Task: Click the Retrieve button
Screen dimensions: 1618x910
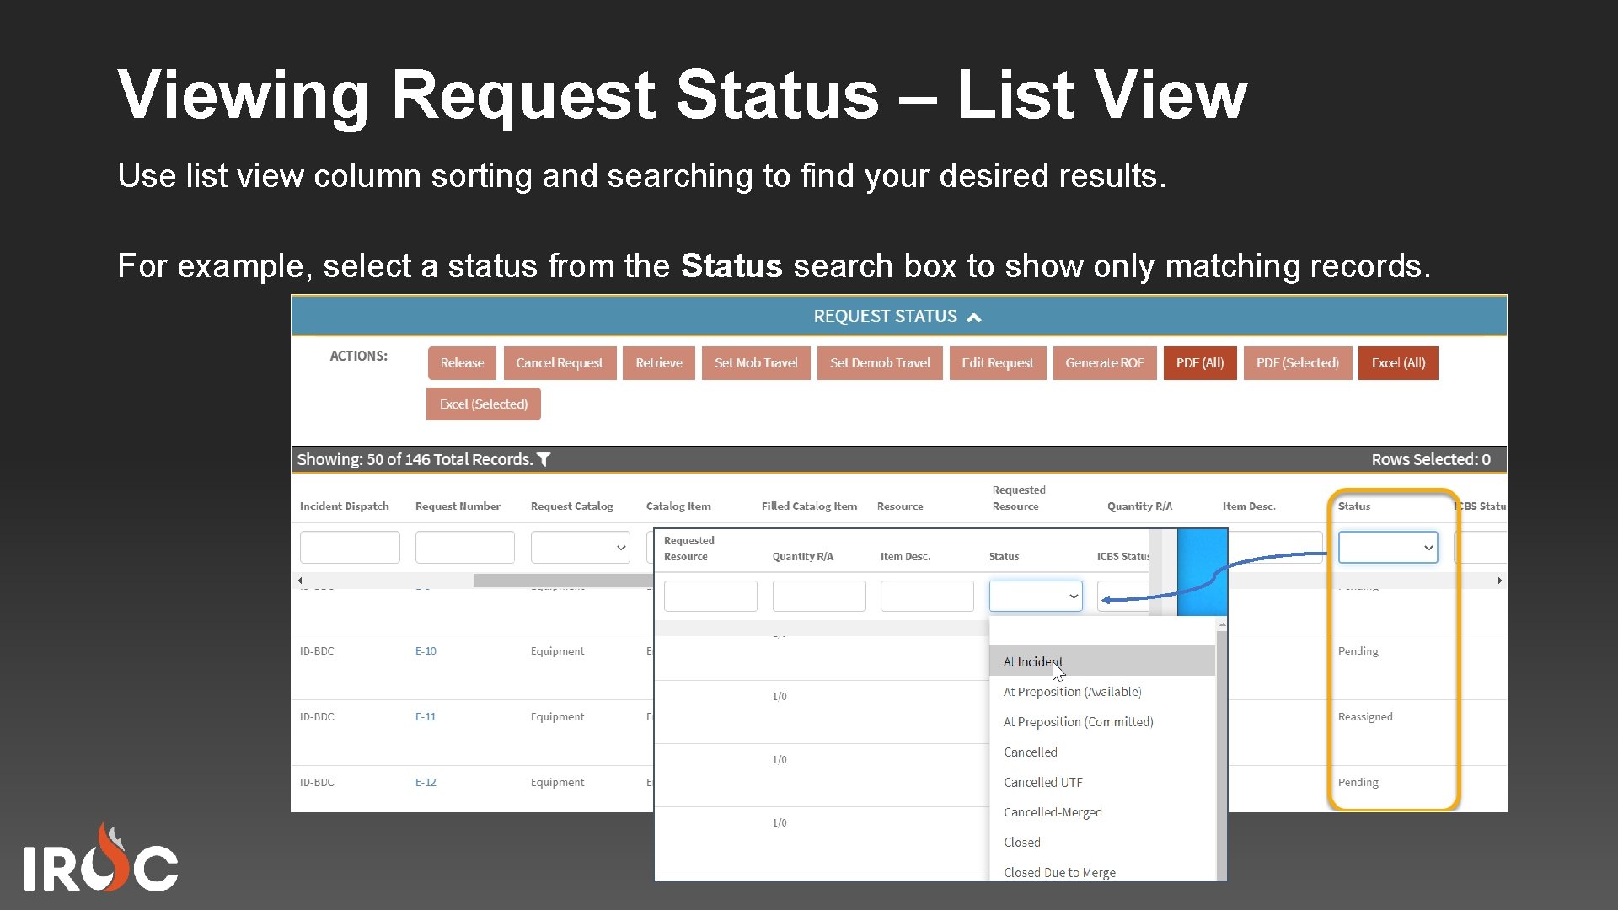Action: point(658,362)
